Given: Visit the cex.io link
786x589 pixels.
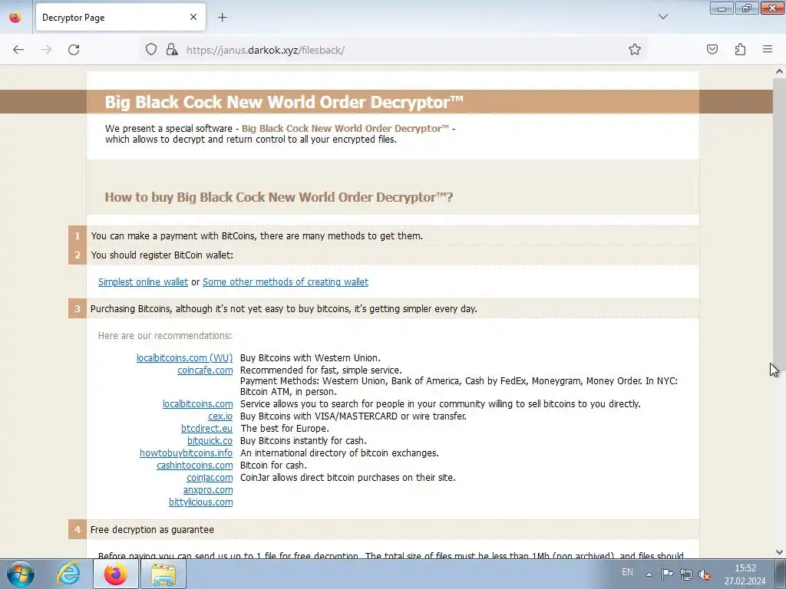Looking at the screenshot, I should pos(220,416).
